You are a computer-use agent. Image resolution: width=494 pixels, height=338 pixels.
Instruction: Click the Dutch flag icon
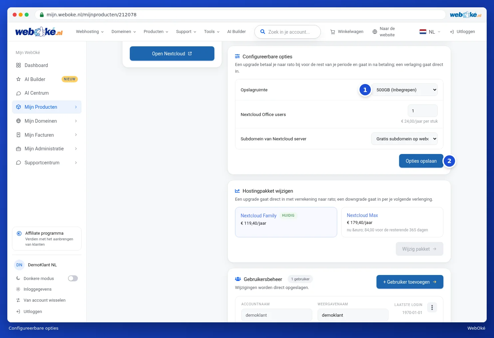423,32
